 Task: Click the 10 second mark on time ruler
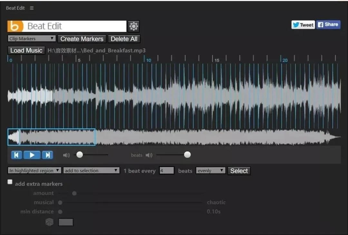(148, 60)
